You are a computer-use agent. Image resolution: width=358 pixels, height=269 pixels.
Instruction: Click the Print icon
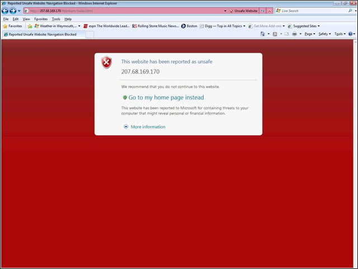click(x=295, y=34)
